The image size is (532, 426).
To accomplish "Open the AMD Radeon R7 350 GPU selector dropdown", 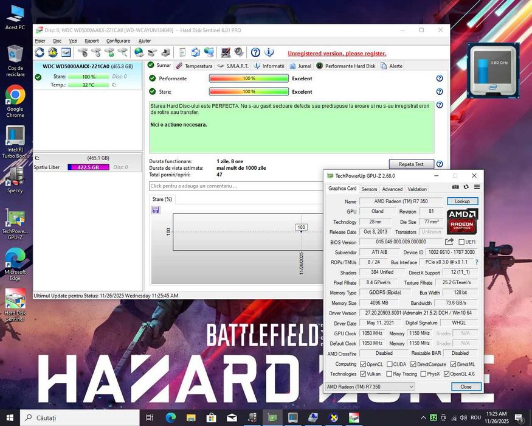I will click(370, 386).
